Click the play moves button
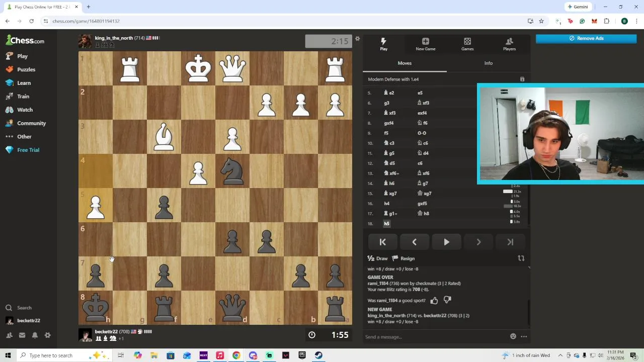Image resolution: width=644 pixels, height=362 pixels. (446, 242)
